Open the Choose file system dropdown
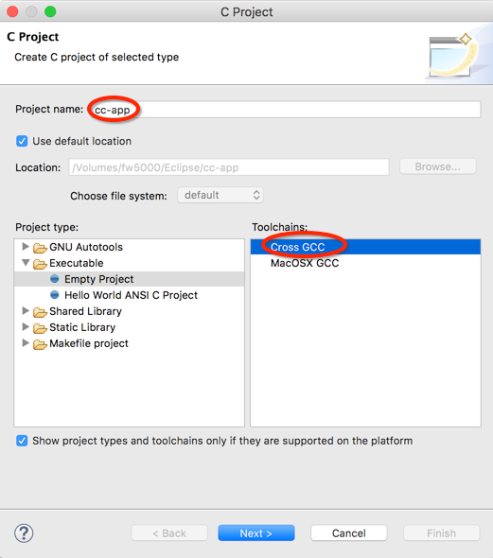Viewport: 493px width, 558px height. pyautogui.click(x=220, y=195)
